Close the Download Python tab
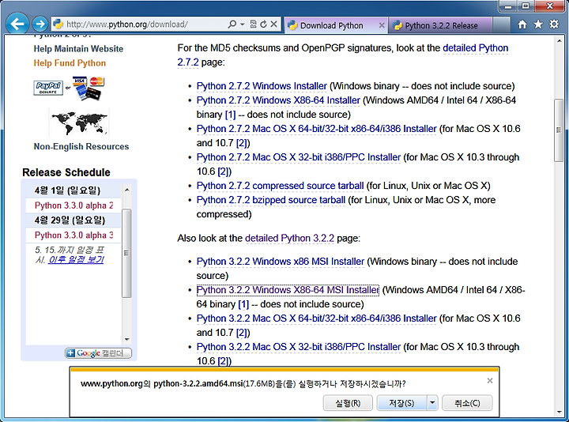The width and height of the screenshot is (569, 422). pyautogui.click(x=382, y=25)
